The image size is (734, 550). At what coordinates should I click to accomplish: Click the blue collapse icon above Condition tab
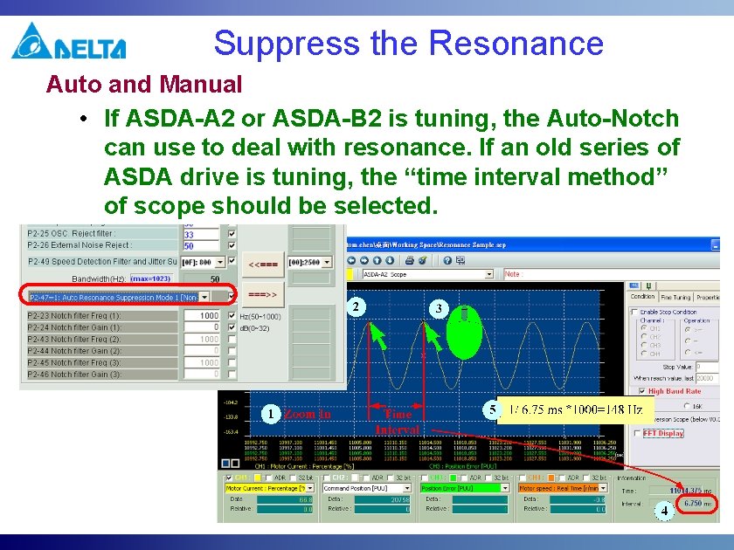click(x=634, y=285)
